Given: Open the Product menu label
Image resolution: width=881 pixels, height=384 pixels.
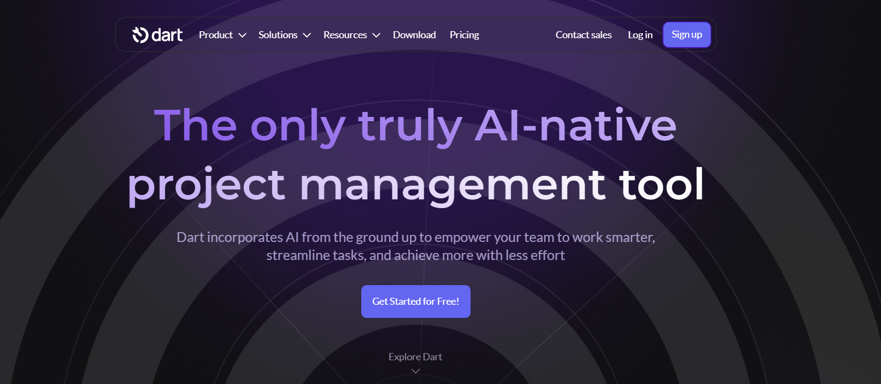Looking at the screenshot, I should pos(216,35).
